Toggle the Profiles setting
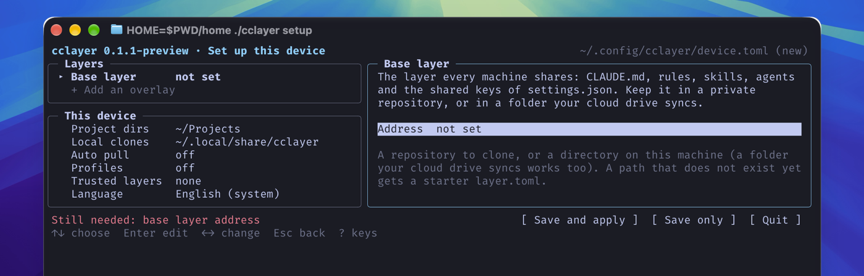Screen dimensions: 864x276 [x=204, y=168]
